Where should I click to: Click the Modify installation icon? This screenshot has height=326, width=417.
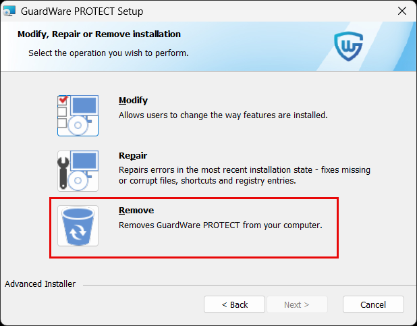[x=78, y=115]
